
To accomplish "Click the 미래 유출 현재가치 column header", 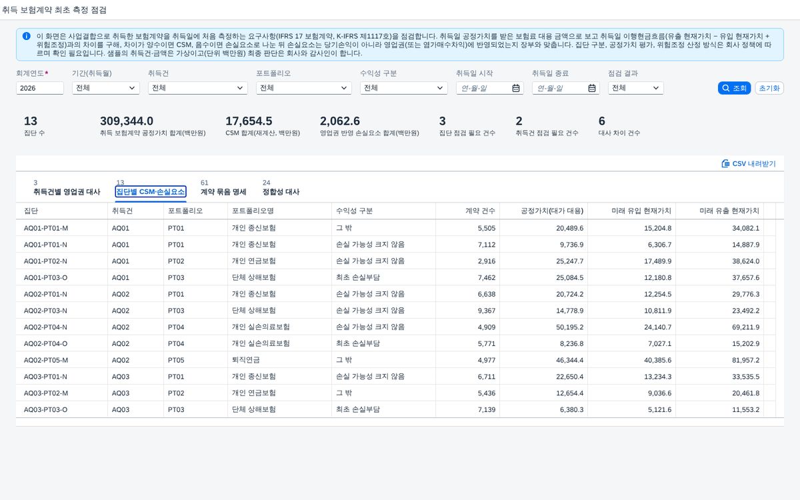I will point(719,211).
